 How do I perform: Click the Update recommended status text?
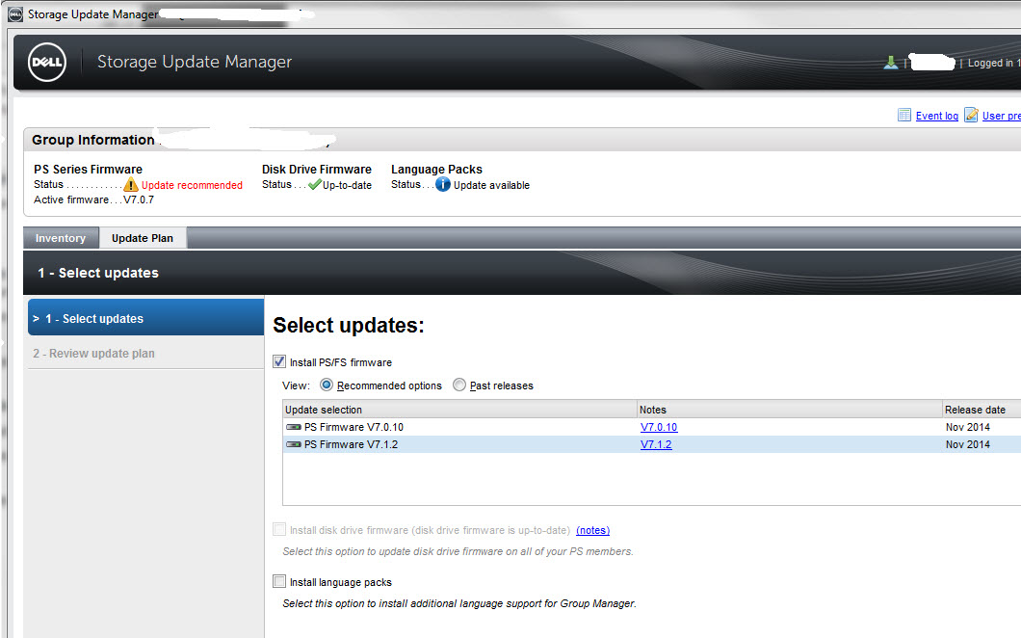point(192,185)
